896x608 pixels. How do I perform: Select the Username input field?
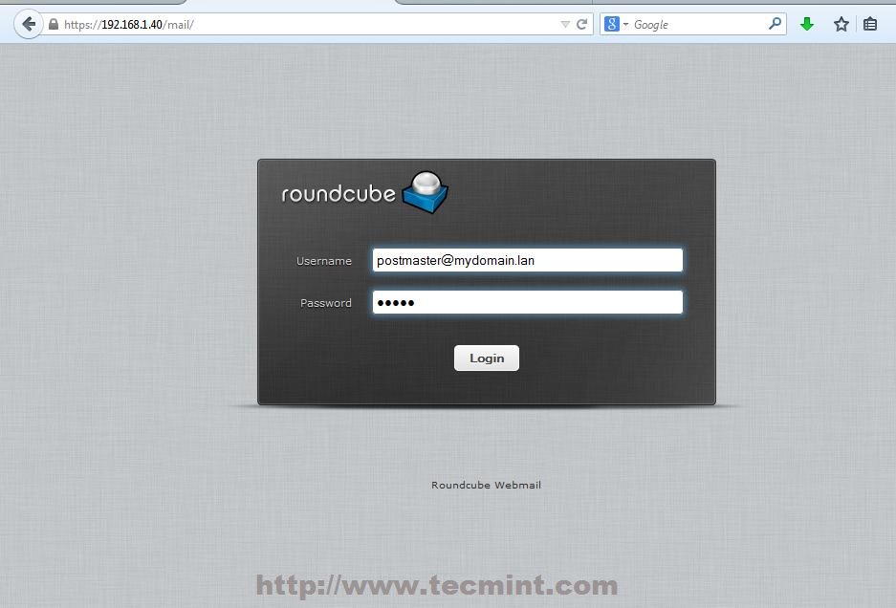point(527,259)
